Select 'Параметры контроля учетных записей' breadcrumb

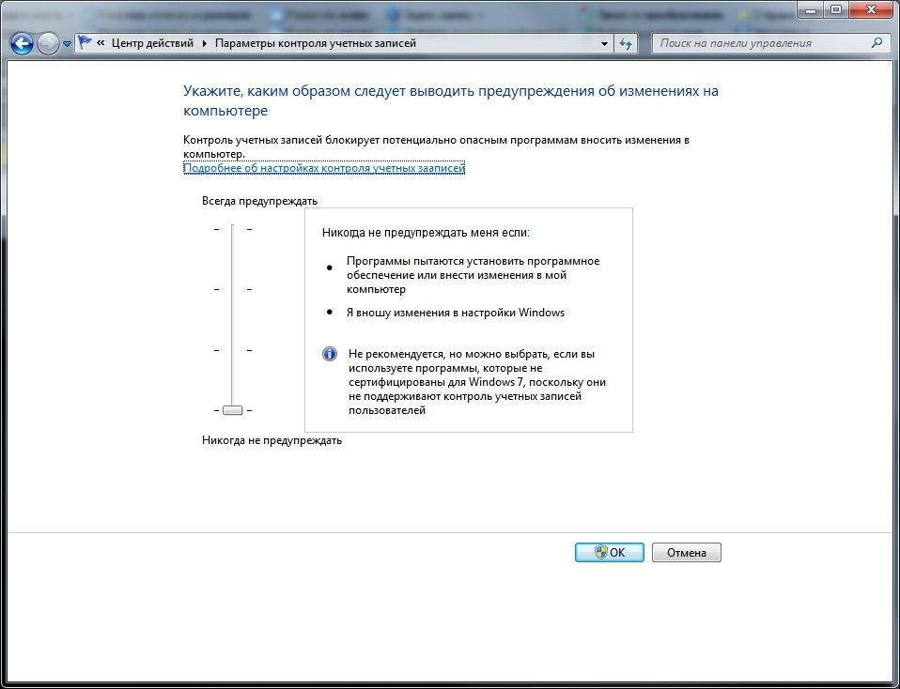point(315,43)
